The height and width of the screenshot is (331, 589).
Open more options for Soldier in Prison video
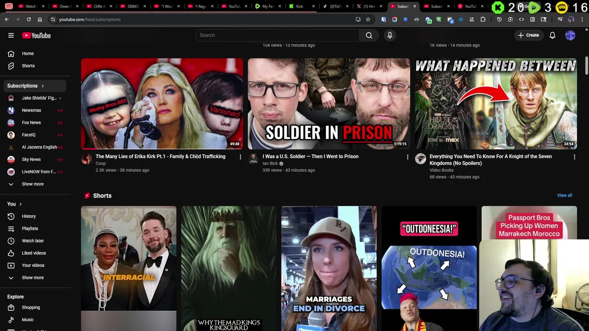click(x=407, y=157)
